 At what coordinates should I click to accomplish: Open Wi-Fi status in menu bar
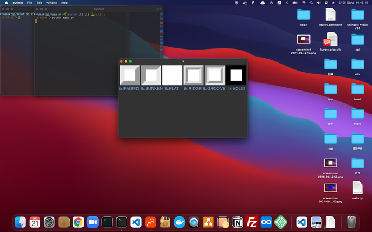[304, 3]
